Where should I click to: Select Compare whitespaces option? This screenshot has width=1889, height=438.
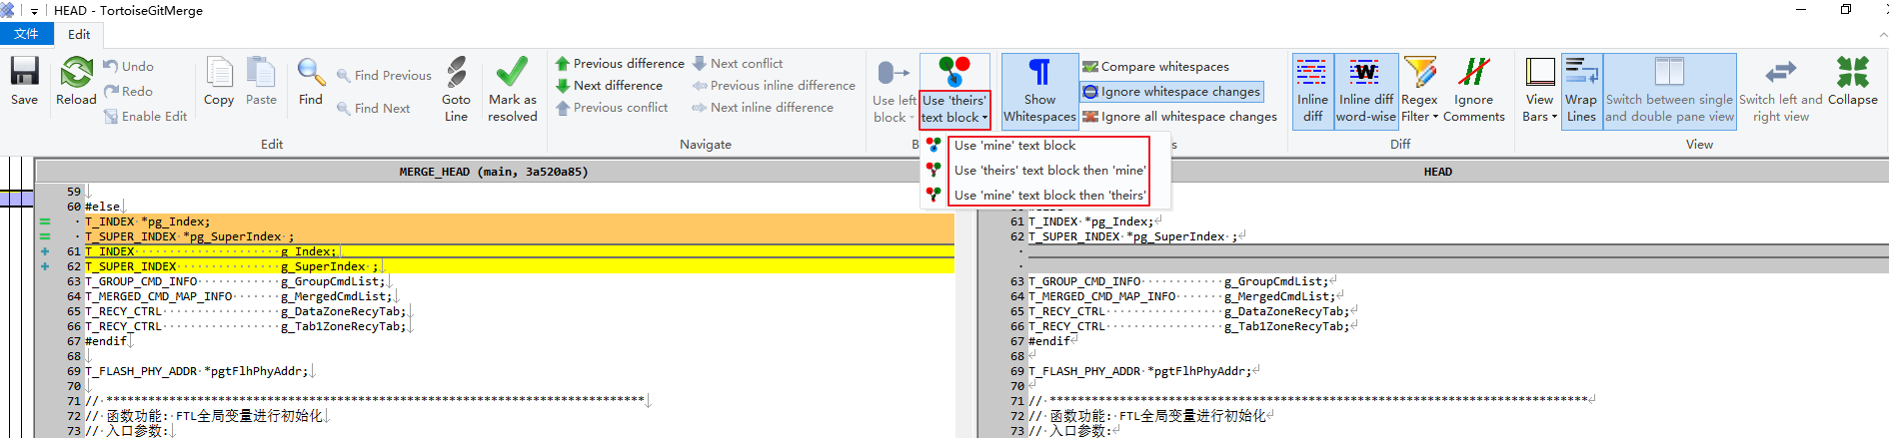click(1156, 66)
